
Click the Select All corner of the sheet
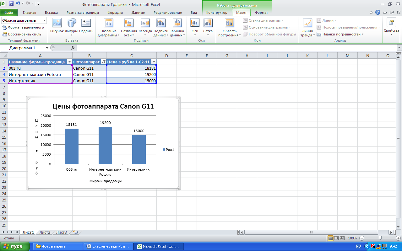point(4,56)
